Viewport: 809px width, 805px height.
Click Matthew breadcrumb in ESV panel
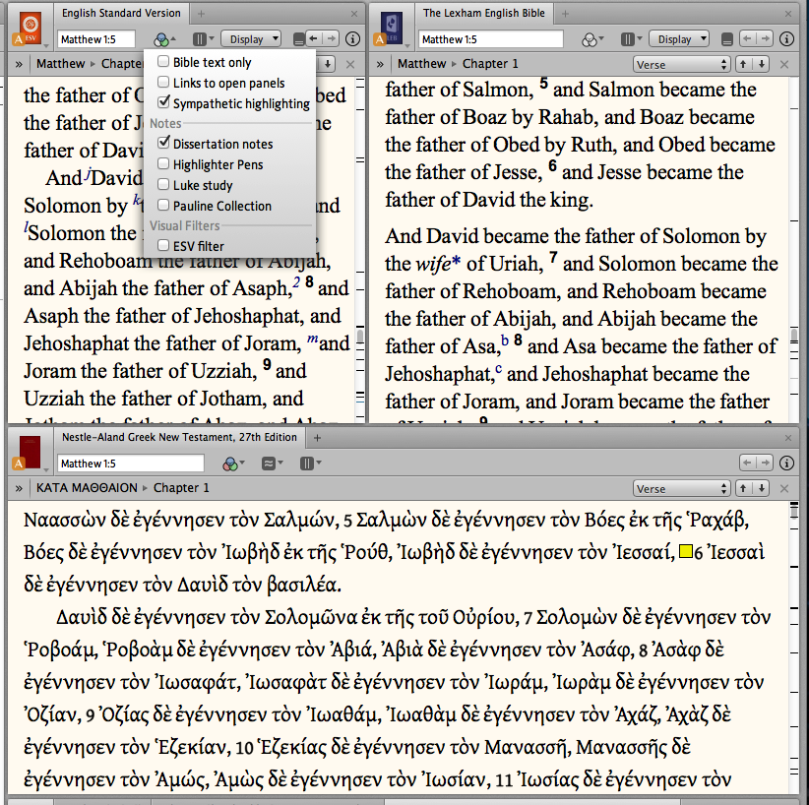coord(60,63)
